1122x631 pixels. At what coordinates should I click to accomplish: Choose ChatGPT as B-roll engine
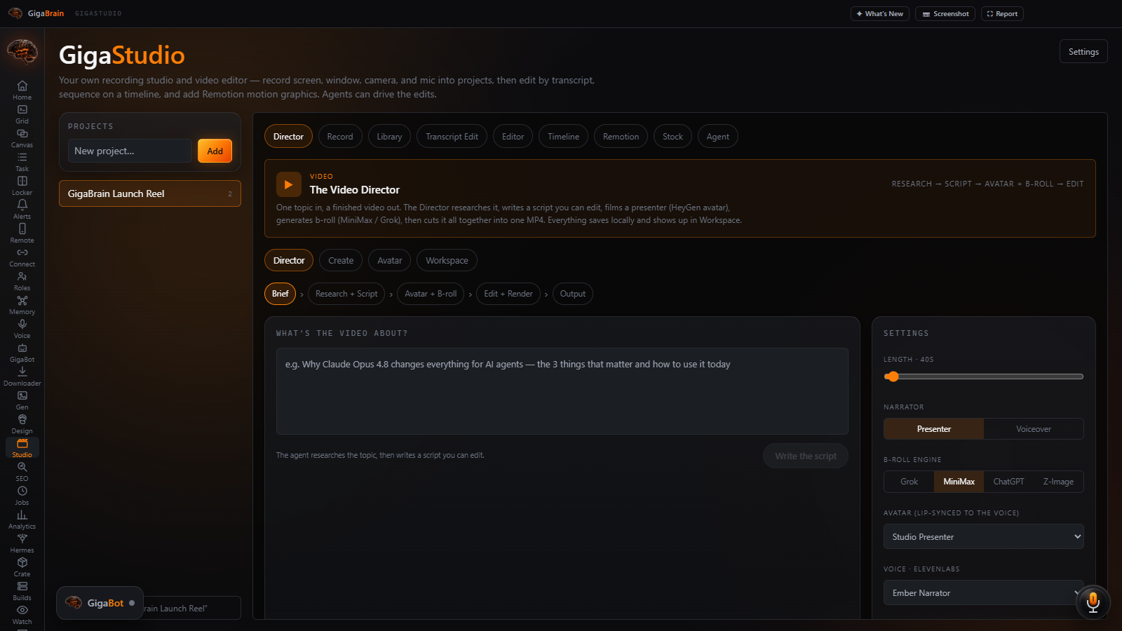1008,482
